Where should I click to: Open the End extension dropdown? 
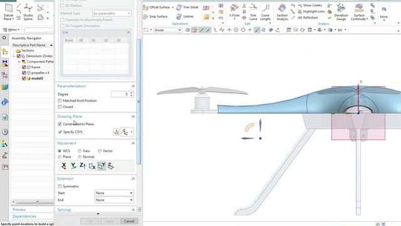(x=114, y=200)
